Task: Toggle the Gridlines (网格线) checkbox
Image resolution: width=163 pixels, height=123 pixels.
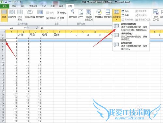Action: pyautogui.click(x=48, y=18)
